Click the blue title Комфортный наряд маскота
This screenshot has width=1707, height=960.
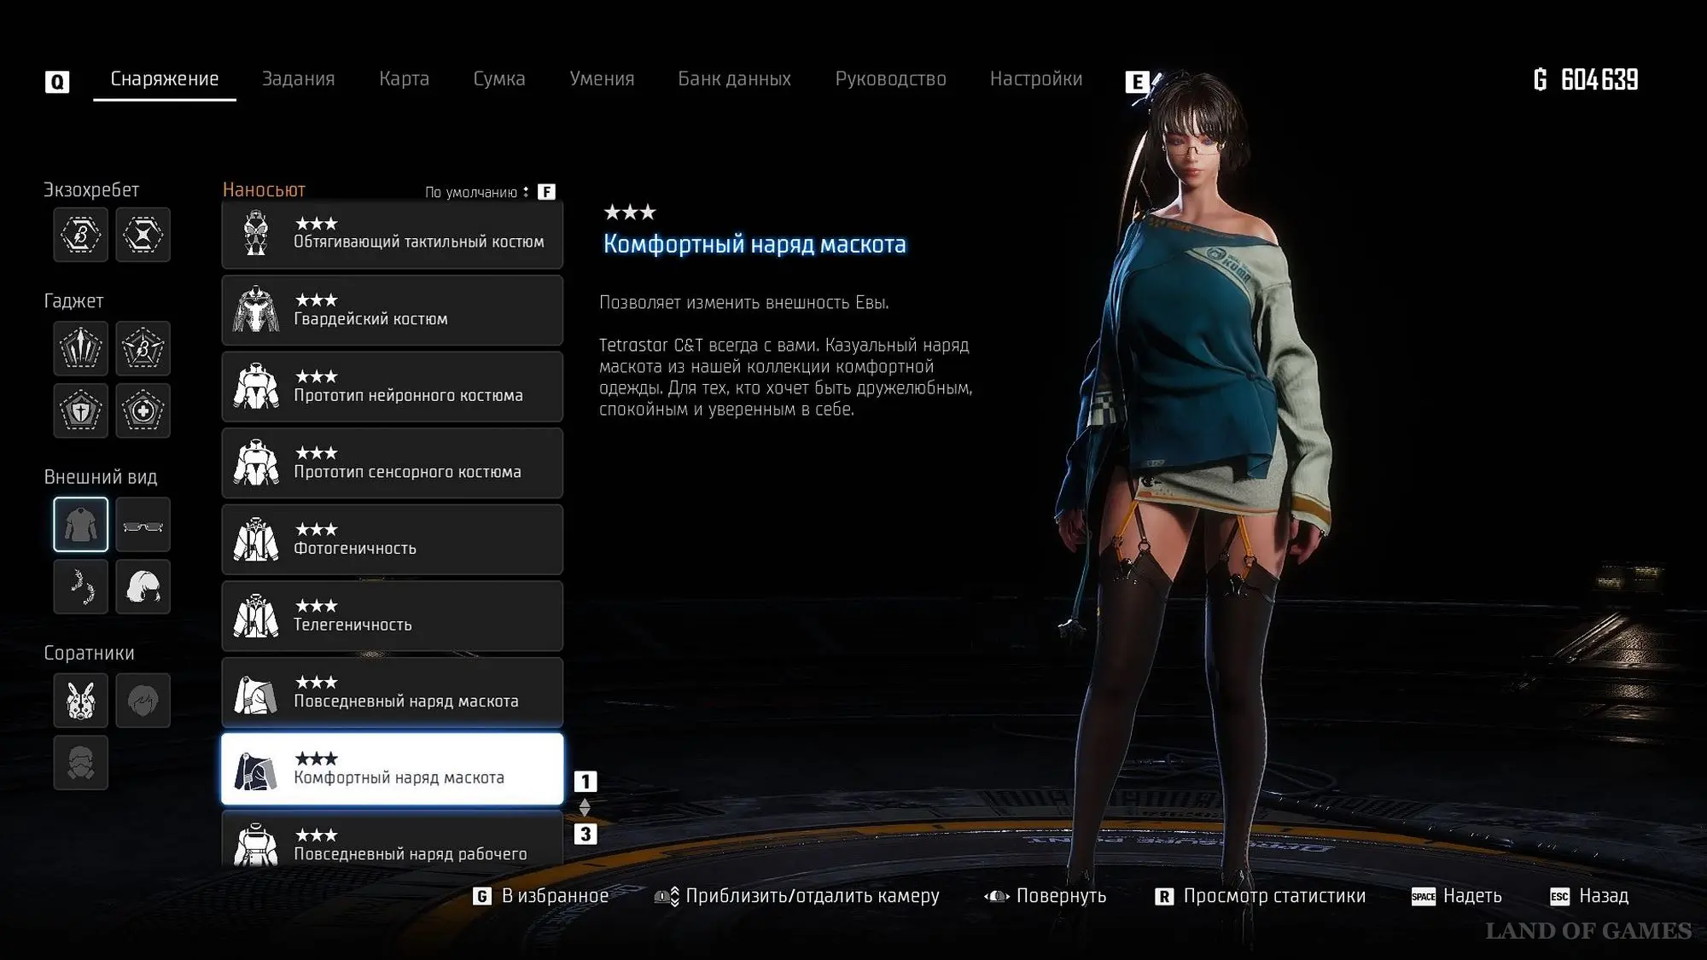coord(754,245)
